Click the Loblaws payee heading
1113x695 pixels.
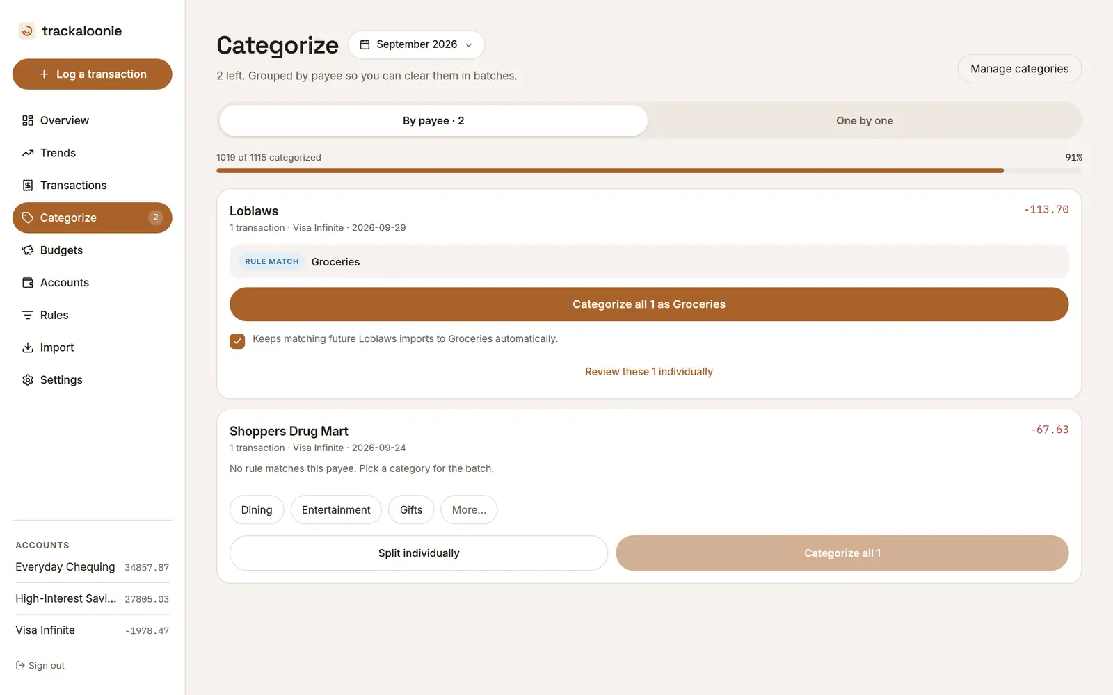tap(254, 211)
